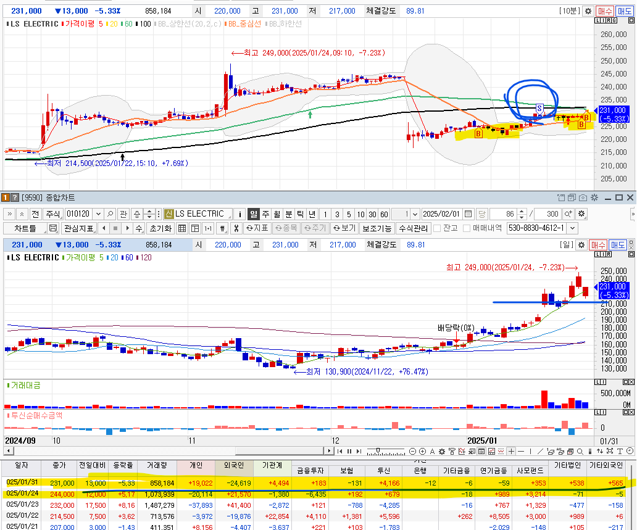637x530 pixels.
Task: Open chart settings gear beside 300 field
Action: (x=581, y=214)
